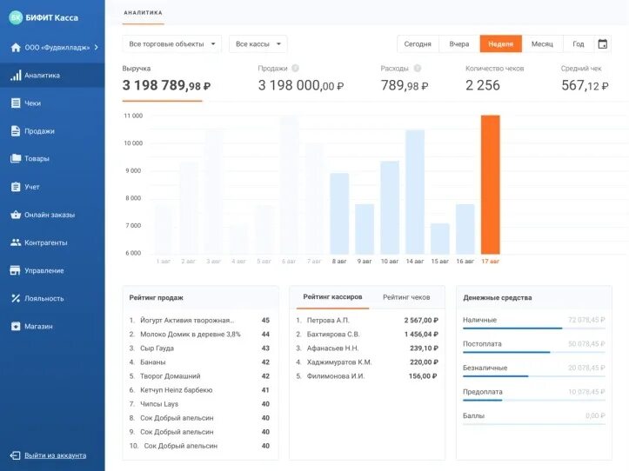Open the Все кассы dropdown
629x471 pixels.
pos(258,44)
